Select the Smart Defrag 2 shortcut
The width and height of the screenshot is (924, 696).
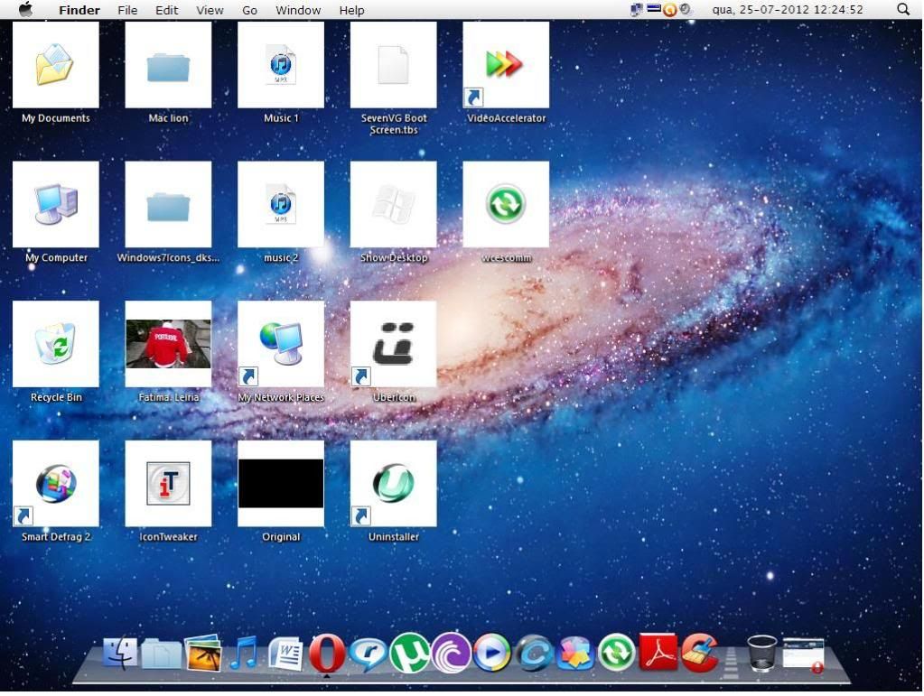56,483
